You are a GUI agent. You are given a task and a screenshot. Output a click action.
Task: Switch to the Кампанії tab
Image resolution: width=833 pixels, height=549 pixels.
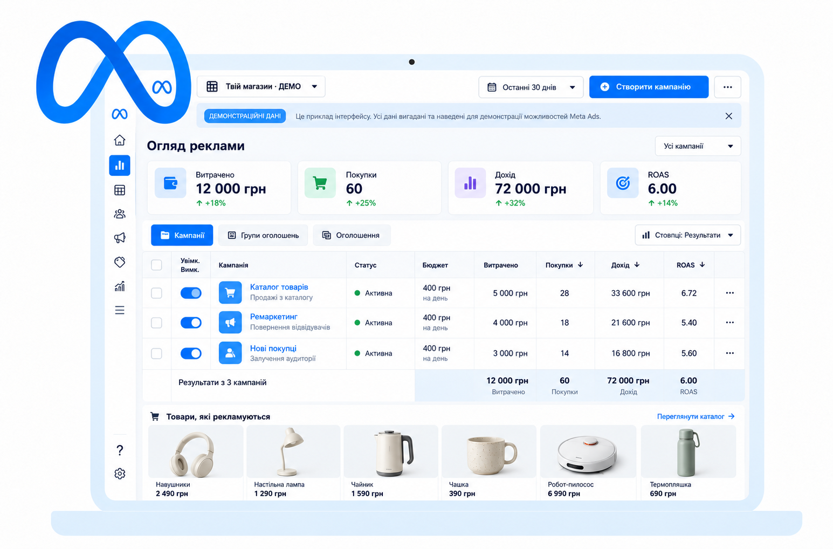tap(182, 235)
